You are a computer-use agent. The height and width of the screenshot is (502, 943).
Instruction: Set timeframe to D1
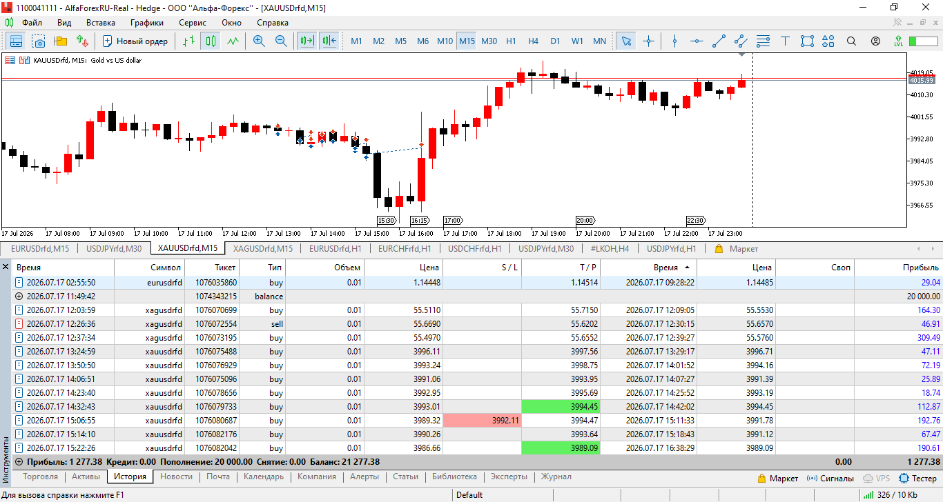coord(555,41)
